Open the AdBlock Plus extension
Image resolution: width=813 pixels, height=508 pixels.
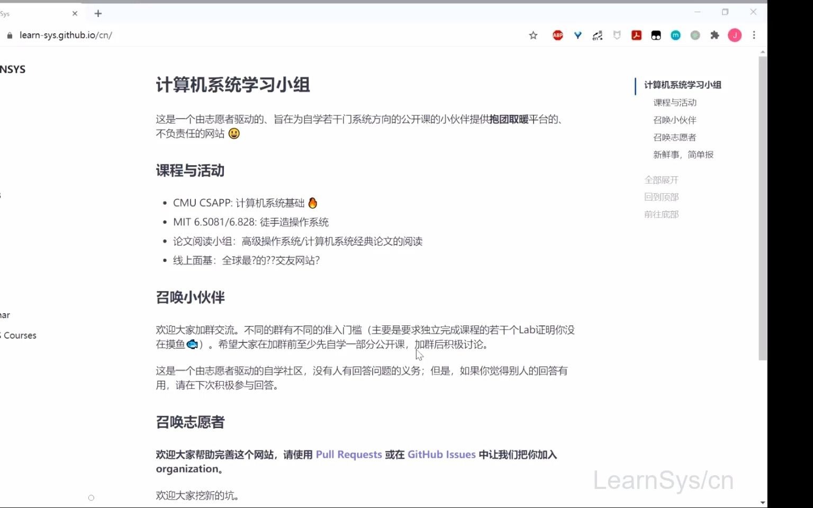point(558,35)
